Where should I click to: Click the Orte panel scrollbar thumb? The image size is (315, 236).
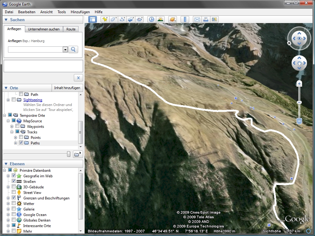(x=80, y=132)
